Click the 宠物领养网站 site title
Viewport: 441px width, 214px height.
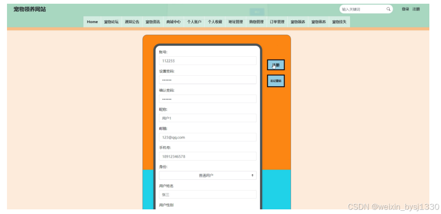pyautogui.click(x=29, y=9)
